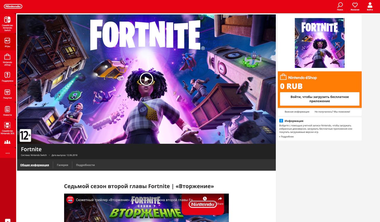
Task: Open the Игры sidebar section
Action: click(x=7, y=42)
